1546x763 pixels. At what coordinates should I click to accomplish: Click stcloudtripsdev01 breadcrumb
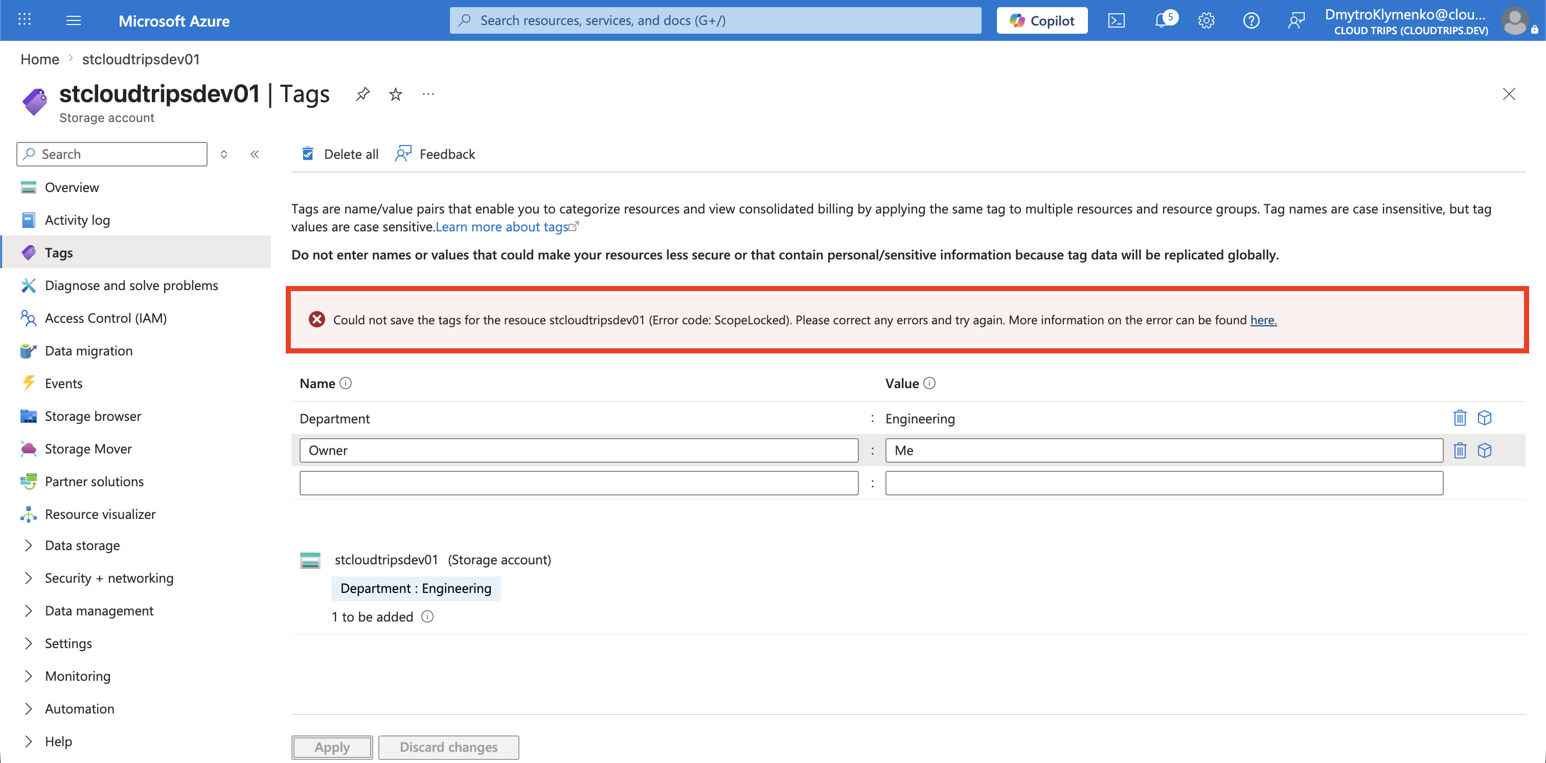(141, 59)
